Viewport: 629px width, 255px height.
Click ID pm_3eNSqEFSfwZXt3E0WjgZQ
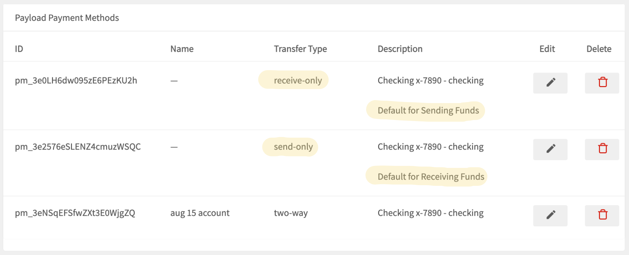point(75,213)
